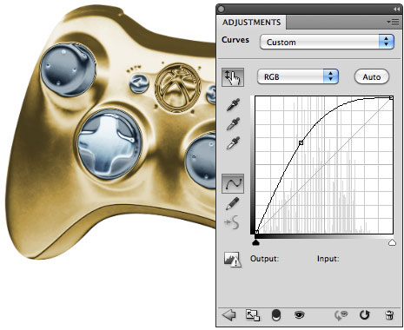Return to adjustment list with back arrow

pyautogui.click(x=228, y=314)
